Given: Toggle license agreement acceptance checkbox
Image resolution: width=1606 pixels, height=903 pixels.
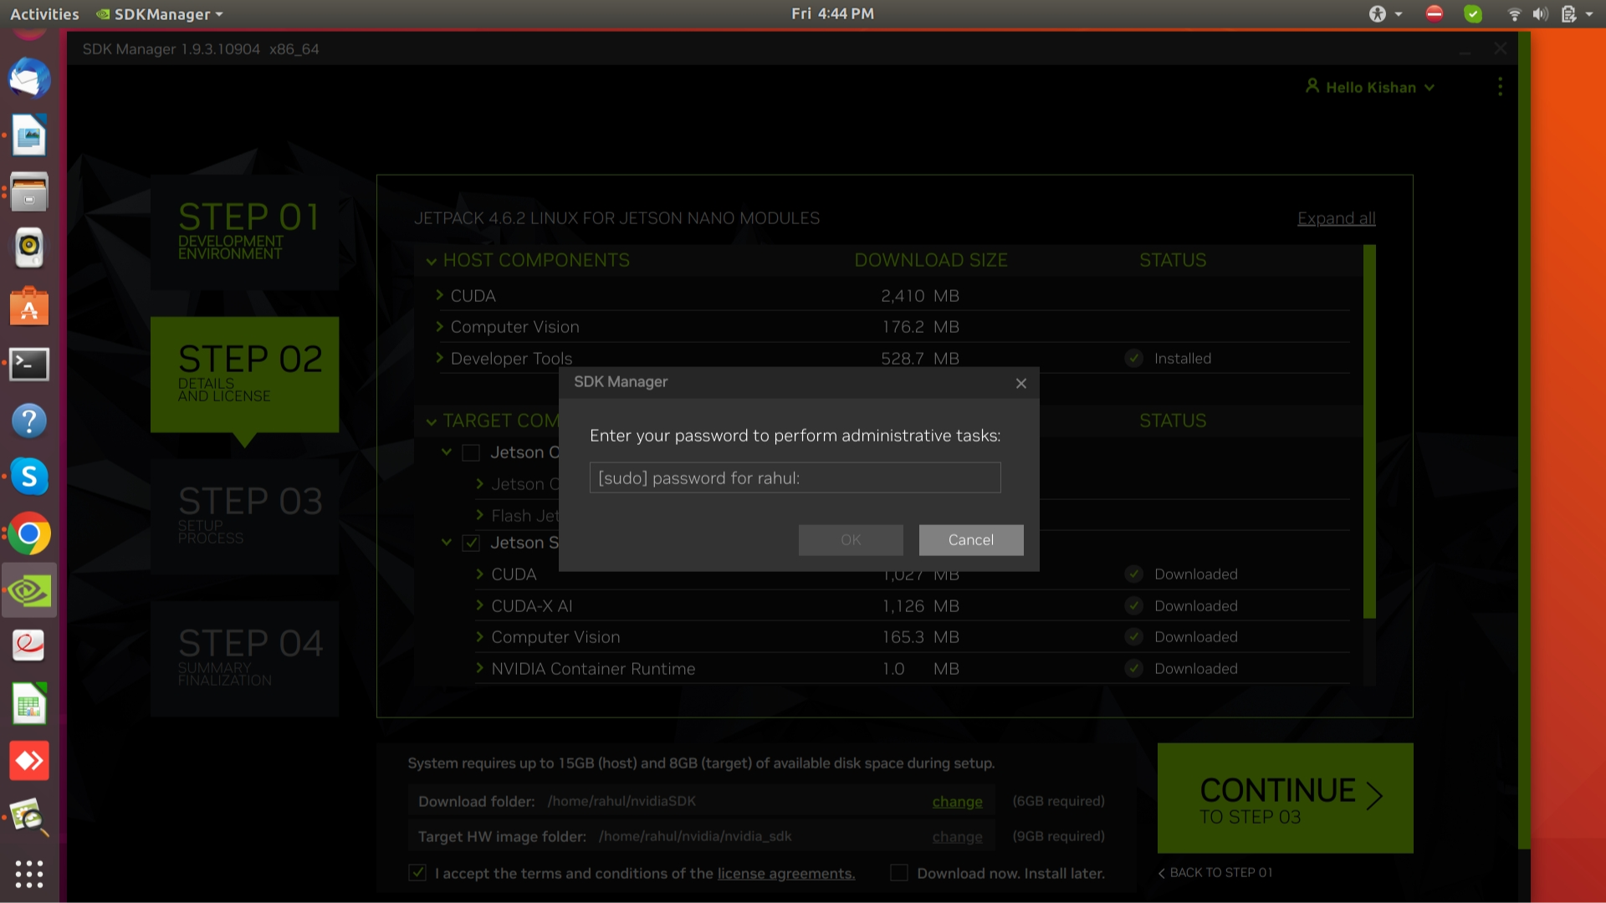Looking at the screenshot, I should (417, 873).
